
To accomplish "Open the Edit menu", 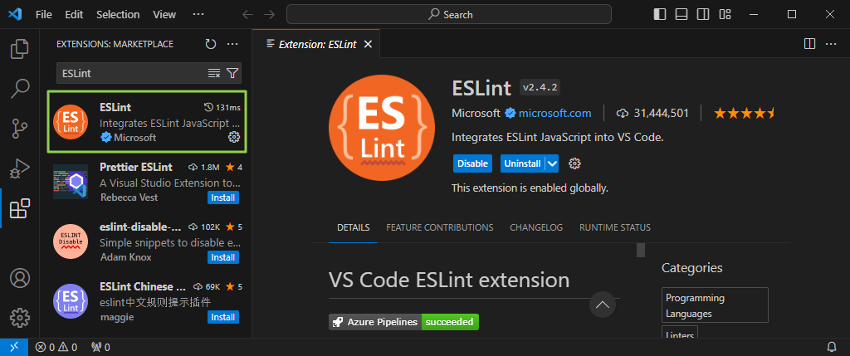I will (74, 15).
